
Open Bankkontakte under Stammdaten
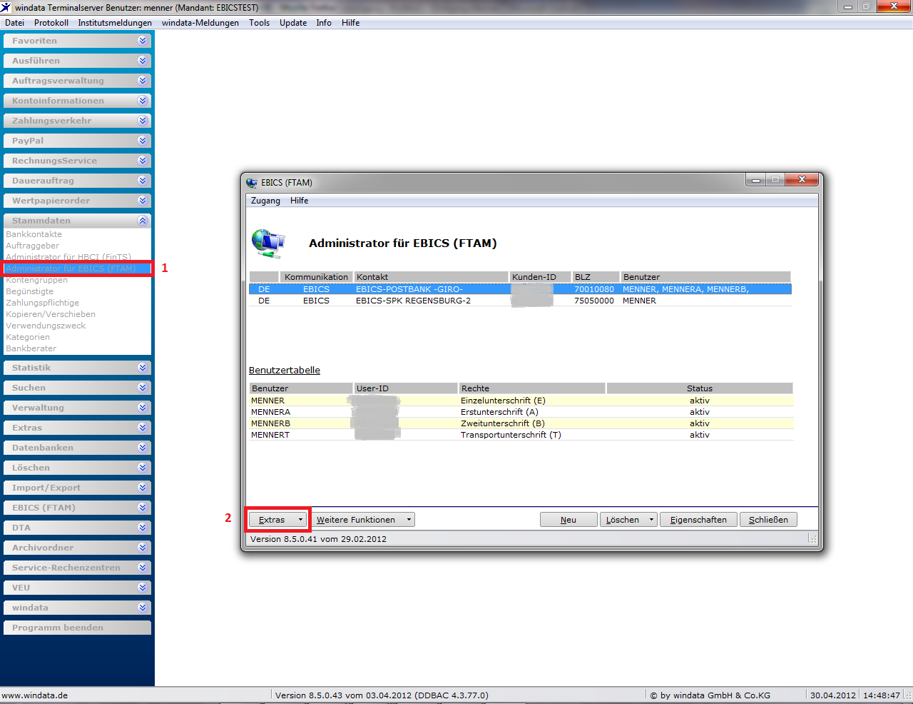(34, 234)
